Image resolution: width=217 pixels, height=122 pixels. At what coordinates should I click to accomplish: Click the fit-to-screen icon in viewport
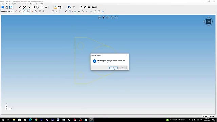pyautogui.click(x=116, y=17)
